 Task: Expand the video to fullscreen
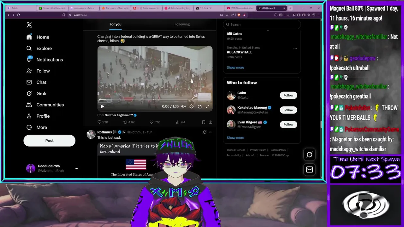[x=207, y=107]
